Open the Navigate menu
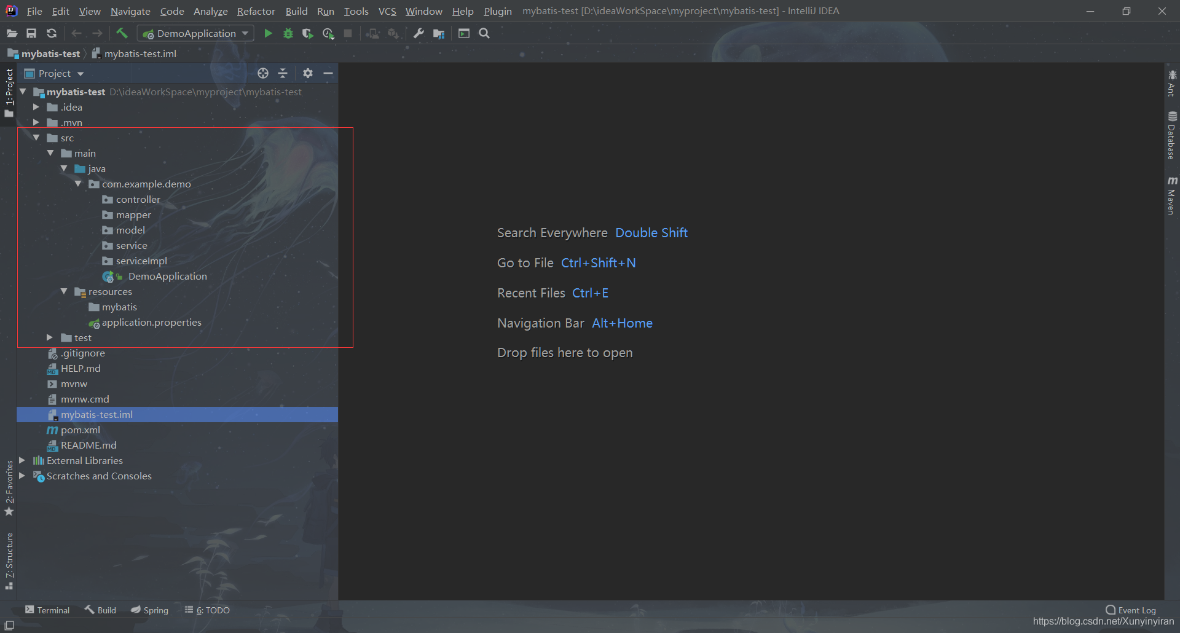 pos(130,11)
